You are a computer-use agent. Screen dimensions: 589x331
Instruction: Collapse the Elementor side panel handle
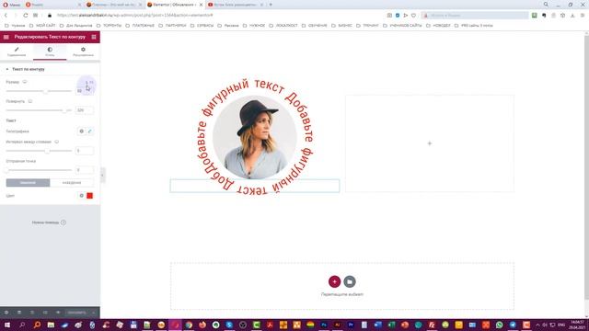(102, 176)
